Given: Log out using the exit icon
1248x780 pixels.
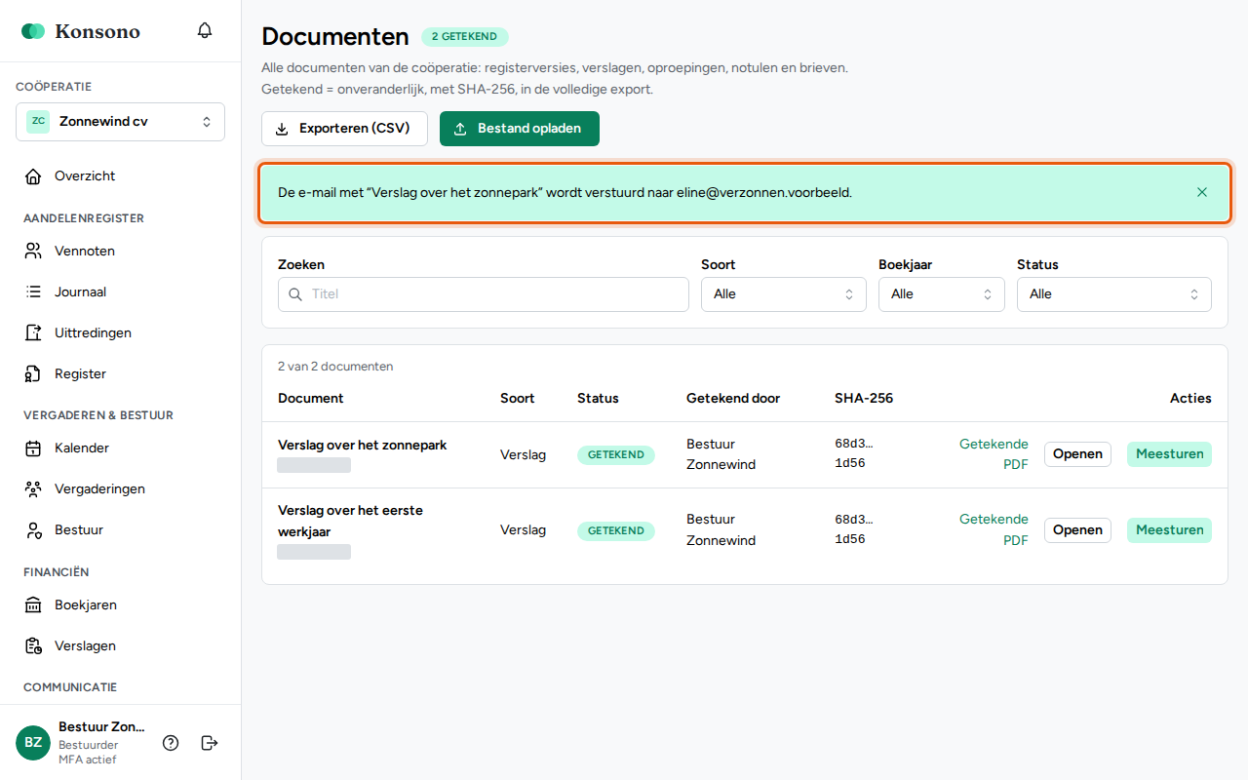Looking at the screenshot, I should (210, 743).
